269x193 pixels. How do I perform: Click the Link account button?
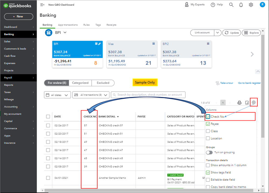202,33
